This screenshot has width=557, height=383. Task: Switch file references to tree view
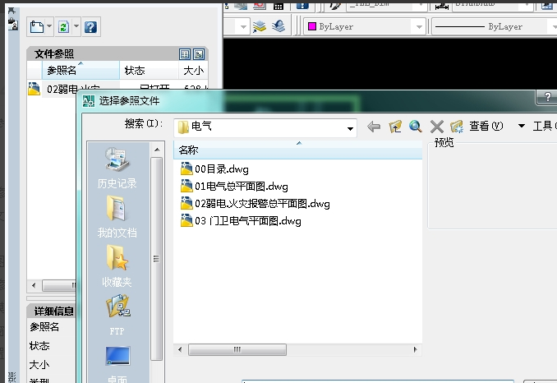[x=199, y=54]
